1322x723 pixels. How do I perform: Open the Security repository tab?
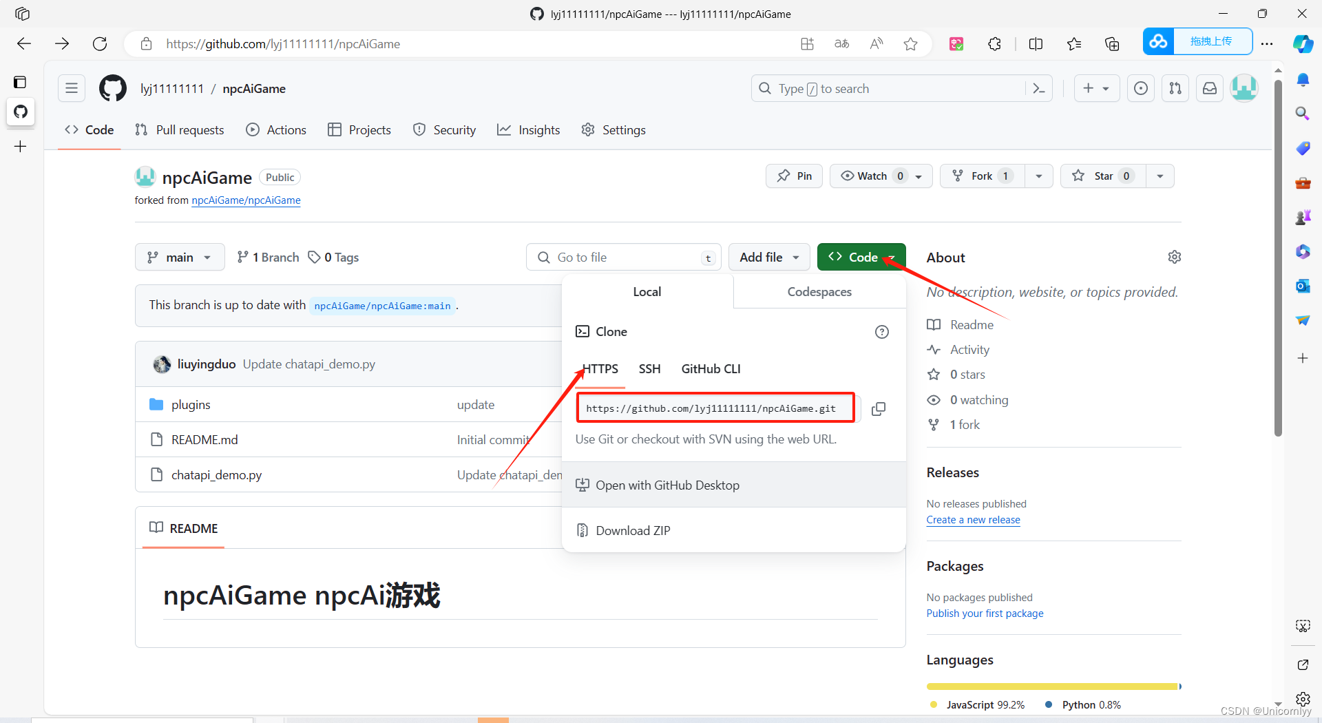pyautogui.click(x=444, y=130)
